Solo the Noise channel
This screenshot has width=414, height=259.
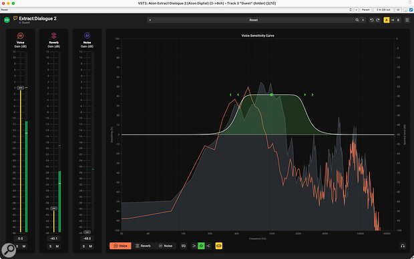click(x=83, y=246)
